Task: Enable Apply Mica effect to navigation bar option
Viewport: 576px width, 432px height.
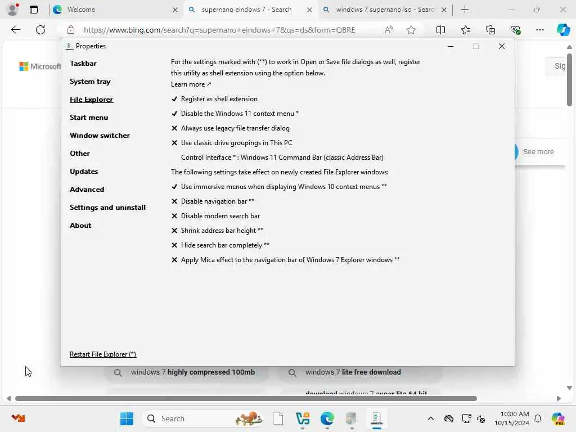Action: coord(286,260)
